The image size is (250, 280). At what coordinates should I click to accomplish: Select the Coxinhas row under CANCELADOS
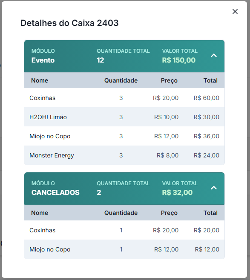pyautogui.click(x=124, y=230)
